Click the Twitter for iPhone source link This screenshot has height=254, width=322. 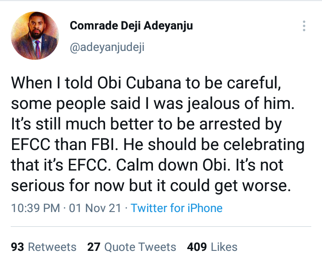(x=177, y=208)
